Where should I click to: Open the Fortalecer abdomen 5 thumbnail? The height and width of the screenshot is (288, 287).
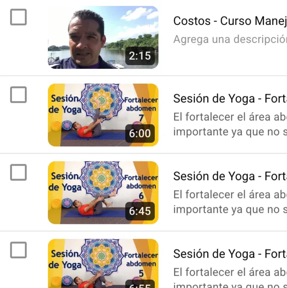[x=103, y=264]
